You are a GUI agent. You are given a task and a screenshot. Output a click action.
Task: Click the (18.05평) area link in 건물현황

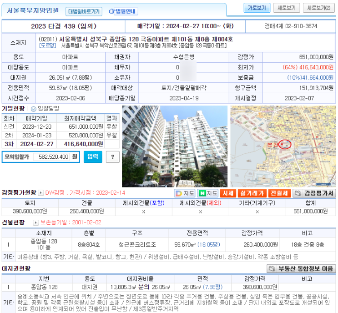pos(209,245)
